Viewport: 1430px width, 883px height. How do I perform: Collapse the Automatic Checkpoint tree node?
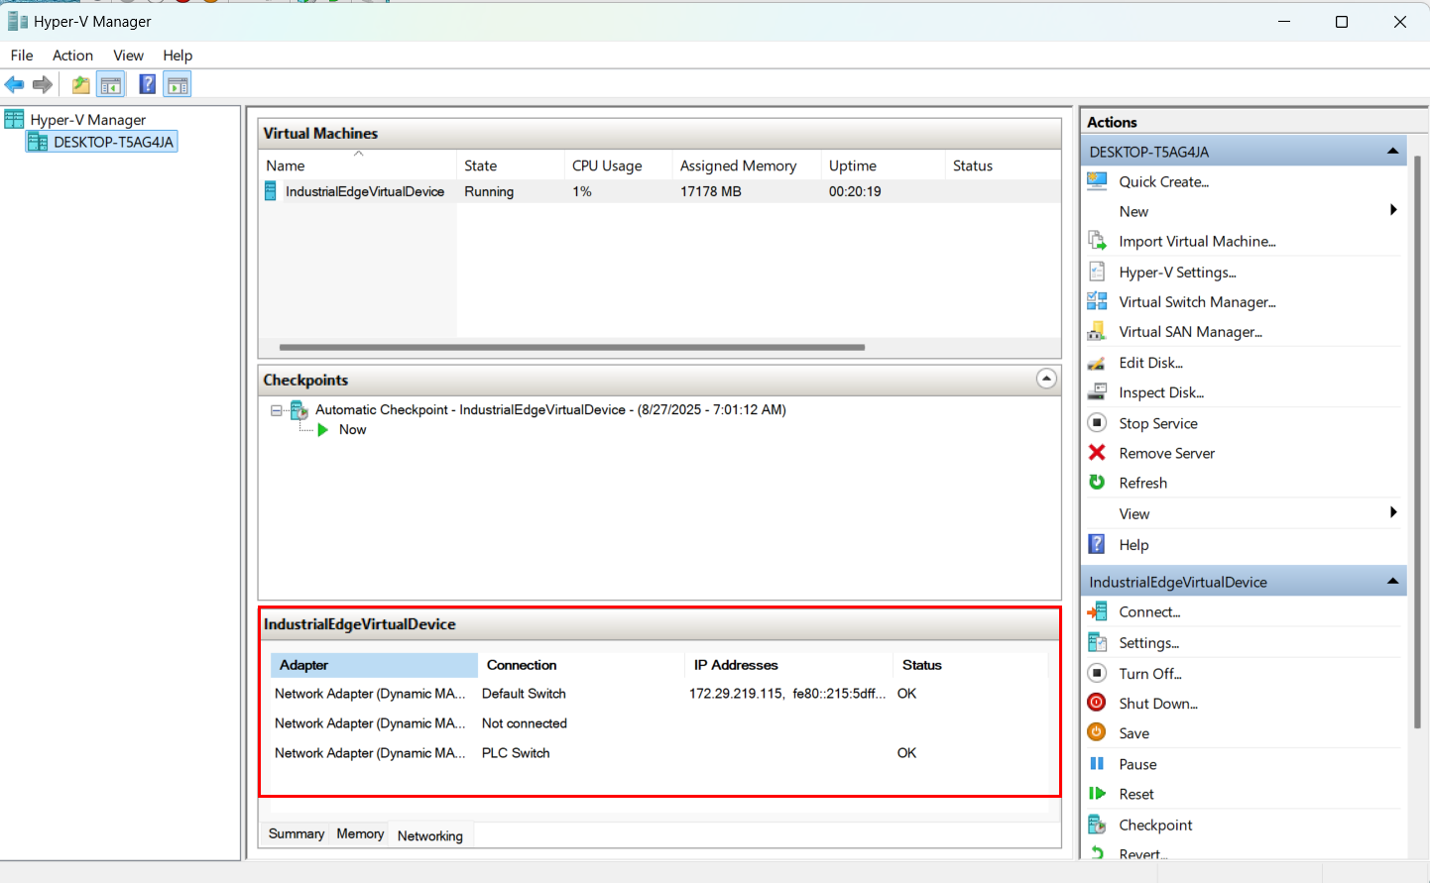click(x=277, y=409)
